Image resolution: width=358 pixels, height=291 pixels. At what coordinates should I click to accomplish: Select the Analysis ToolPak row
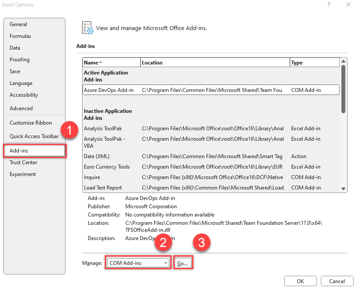click(211, 129)
